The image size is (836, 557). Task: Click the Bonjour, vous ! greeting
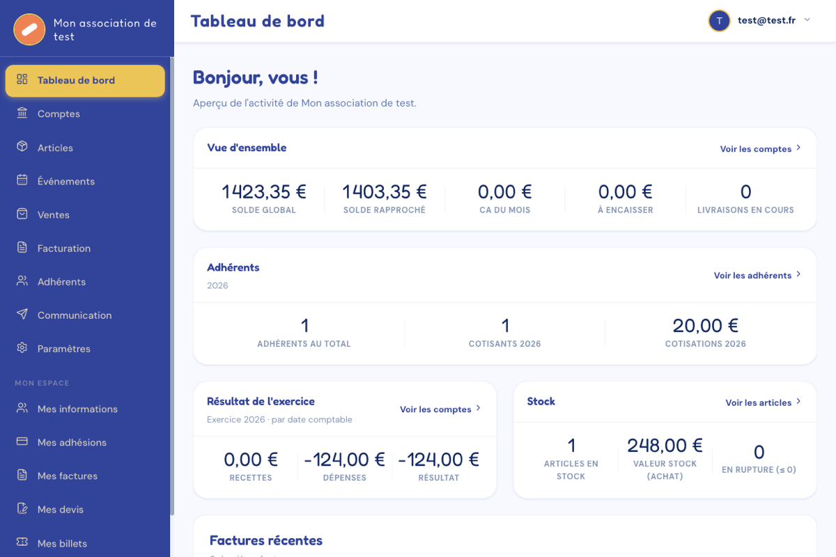click(x=256, y=78)
